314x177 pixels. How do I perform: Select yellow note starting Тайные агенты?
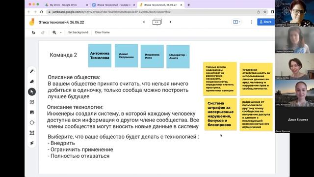click(220, 79)
